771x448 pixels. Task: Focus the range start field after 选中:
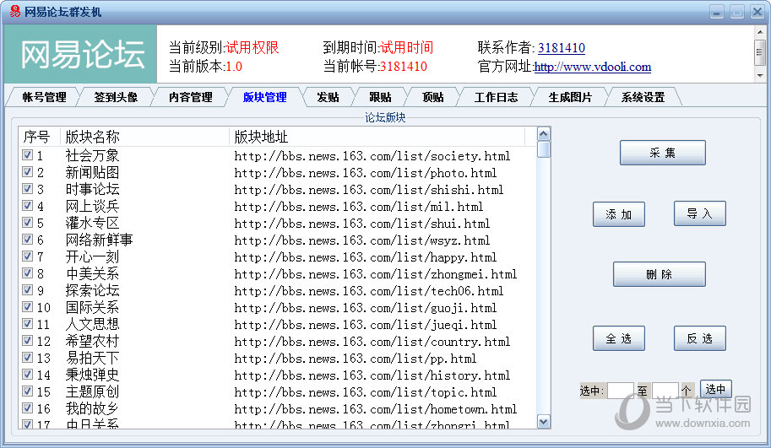(620, 391)
